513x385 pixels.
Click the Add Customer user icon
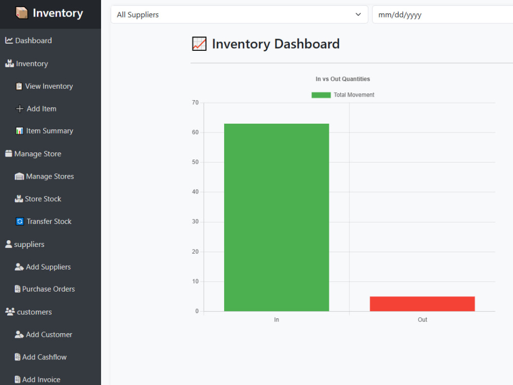(x=19, y=334)
